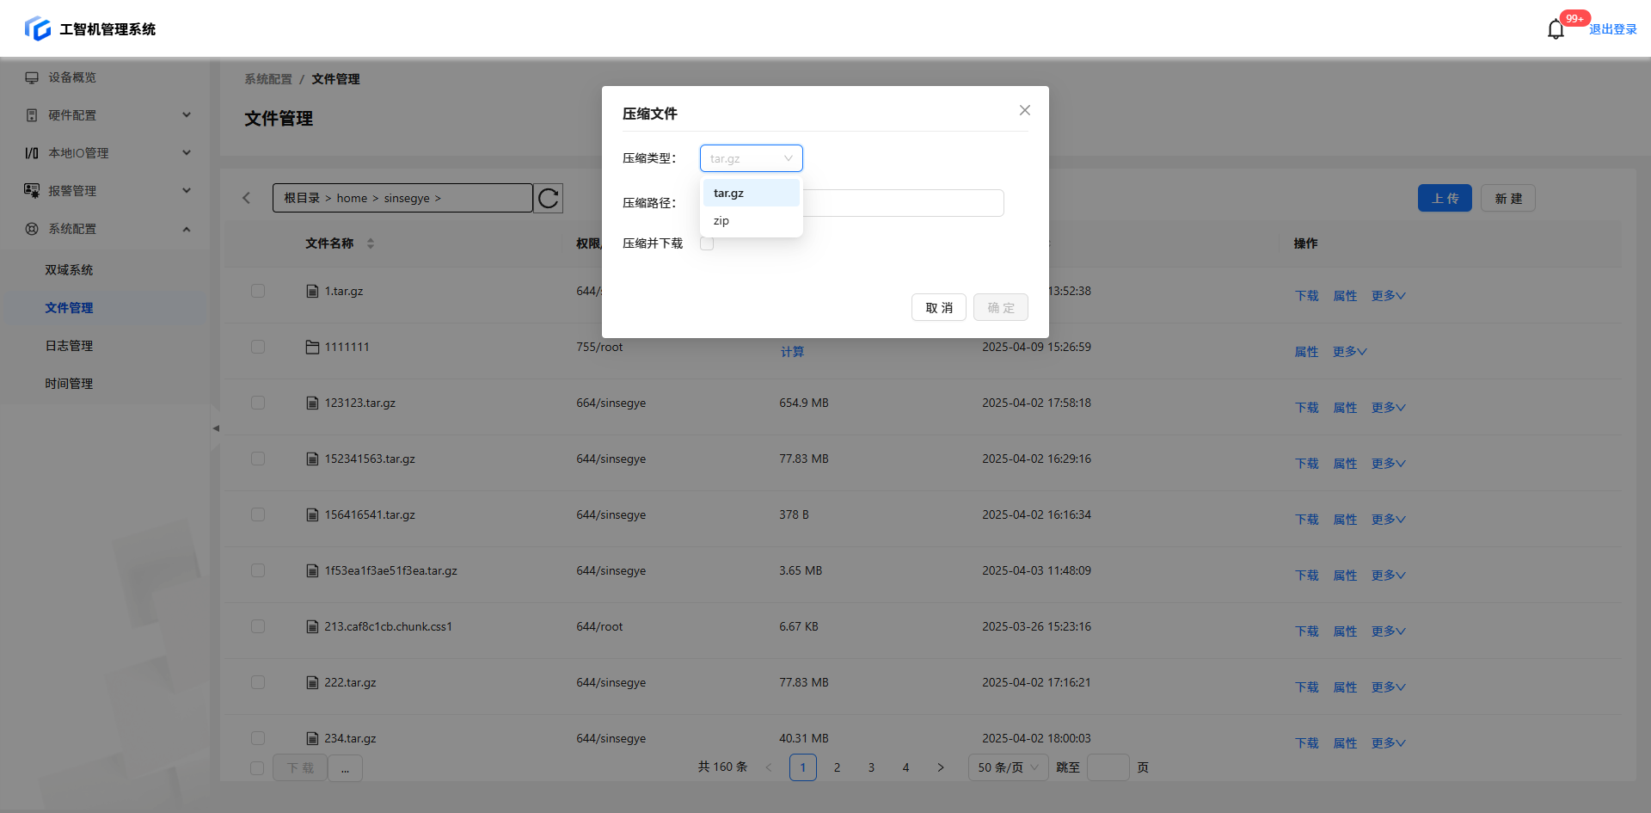
Task: Click the refresh icon beside path bar
Action: 548,199
